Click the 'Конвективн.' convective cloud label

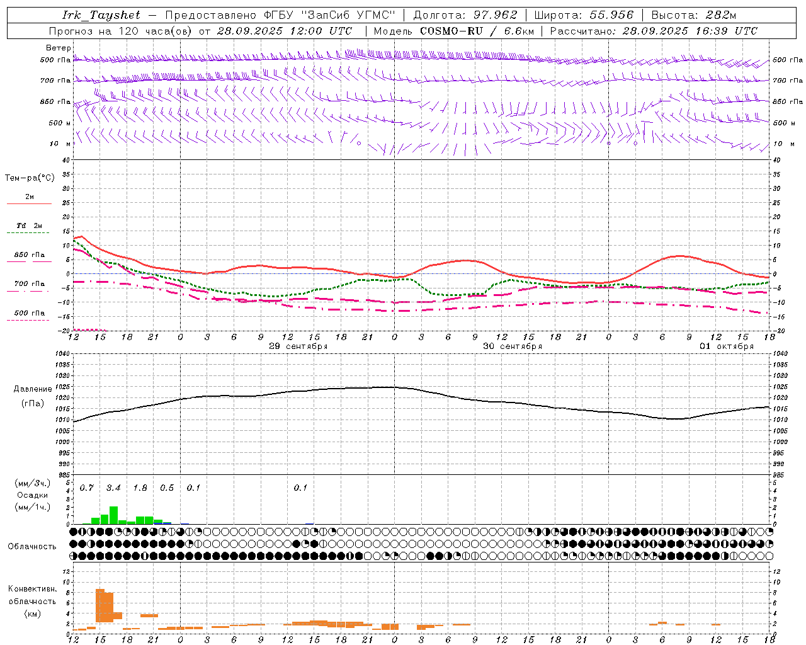point(33,589)
